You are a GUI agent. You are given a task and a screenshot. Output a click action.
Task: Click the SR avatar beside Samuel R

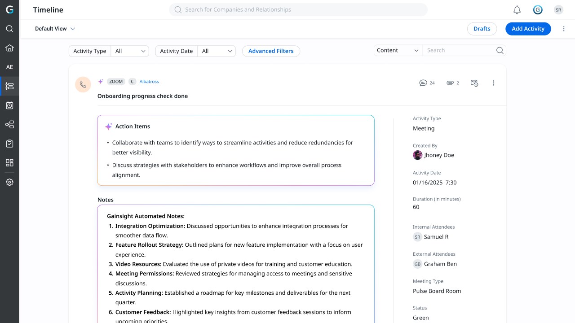(417, 237)
